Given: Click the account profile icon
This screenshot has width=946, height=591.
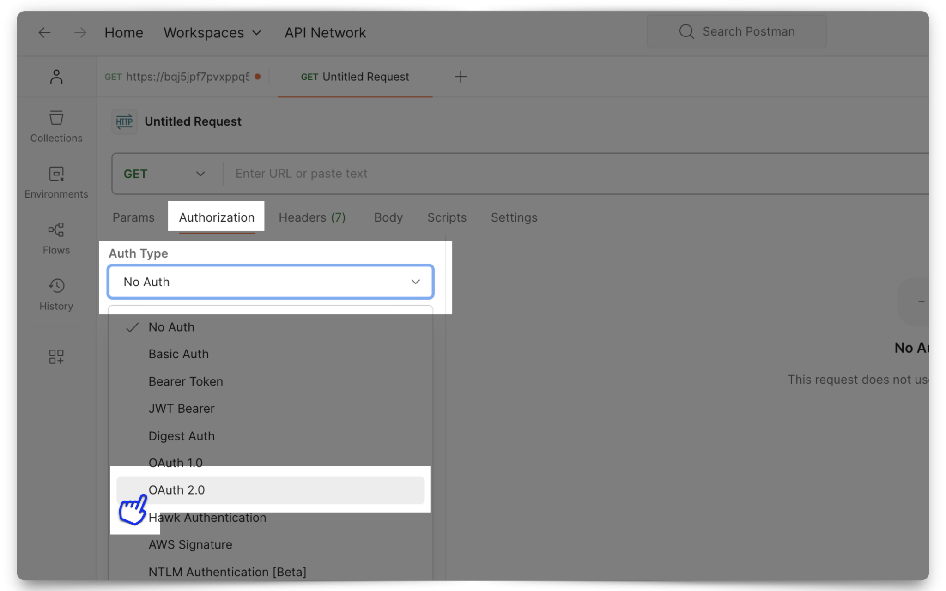Looking at the screenshot, I should pos(56,76).
